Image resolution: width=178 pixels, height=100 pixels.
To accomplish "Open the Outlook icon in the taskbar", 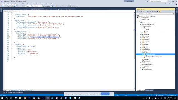I will click(34, 98).
